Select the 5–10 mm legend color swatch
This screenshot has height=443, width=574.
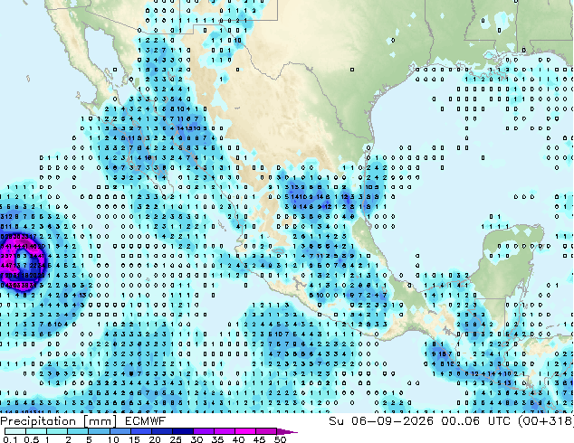click(99, 431)
